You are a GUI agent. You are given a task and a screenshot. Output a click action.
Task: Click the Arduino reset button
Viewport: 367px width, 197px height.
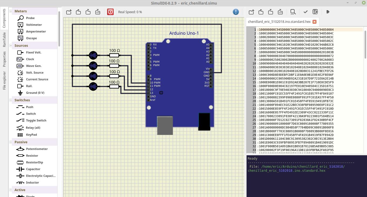point(161,93)
